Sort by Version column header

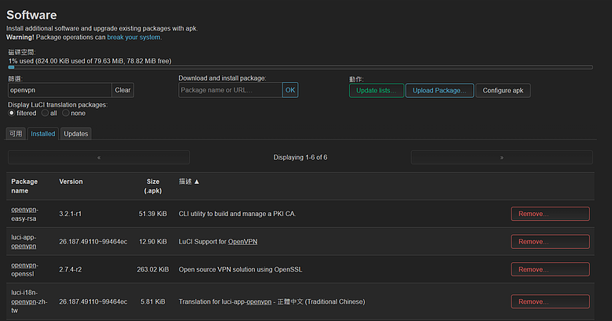[x=71, y=182]
